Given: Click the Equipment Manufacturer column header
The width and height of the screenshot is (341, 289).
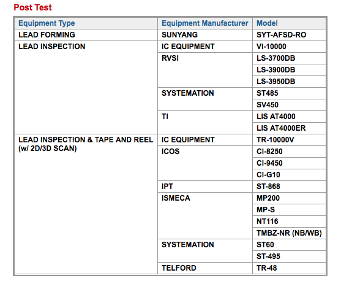Looking at the screenshot, I should coord(205,23).
